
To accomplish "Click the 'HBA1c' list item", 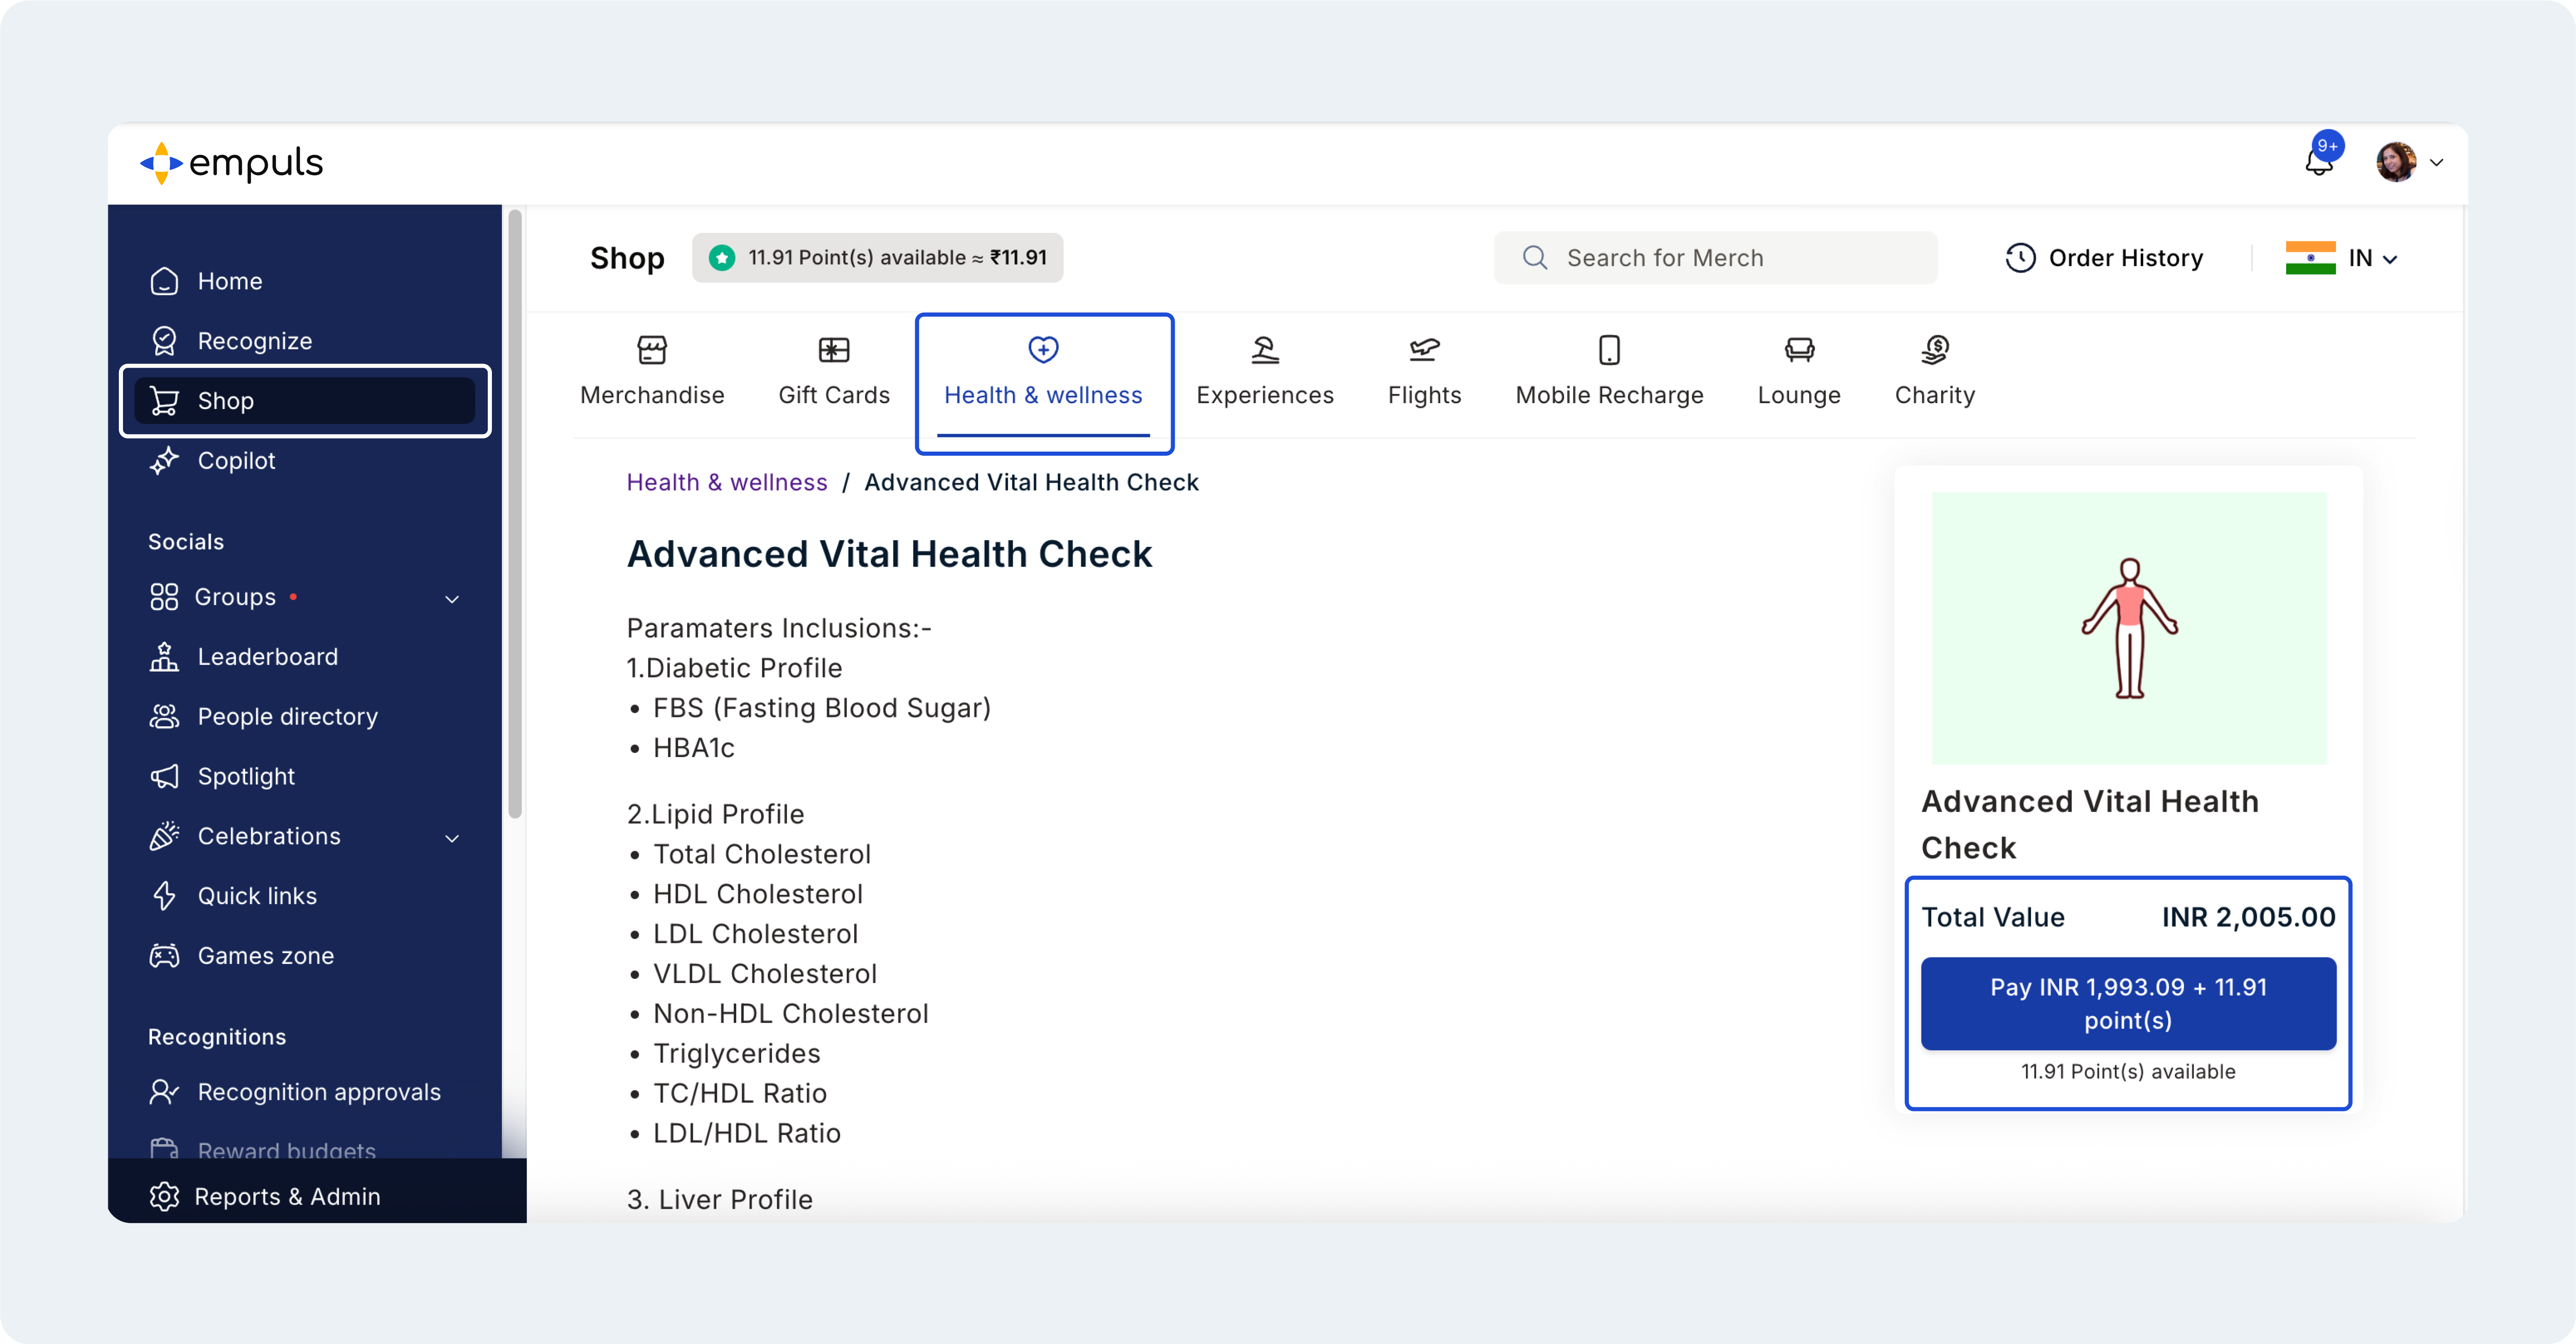I will (693, 748).
